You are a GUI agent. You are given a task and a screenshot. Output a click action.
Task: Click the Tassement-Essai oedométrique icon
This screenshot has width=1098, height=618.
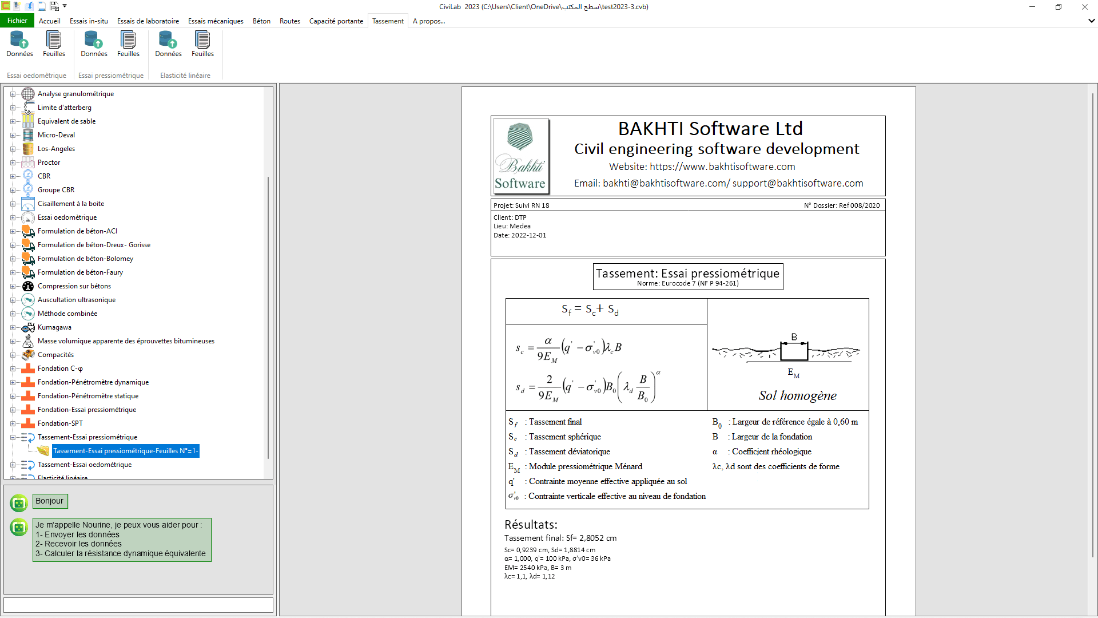click(x=28, y=465)
